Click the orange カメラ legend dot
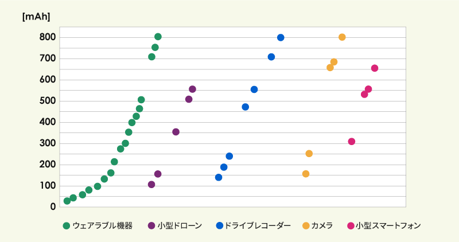The width and height of the screenshot is (459, 242). pyautogui.click(x=305, y=225)
